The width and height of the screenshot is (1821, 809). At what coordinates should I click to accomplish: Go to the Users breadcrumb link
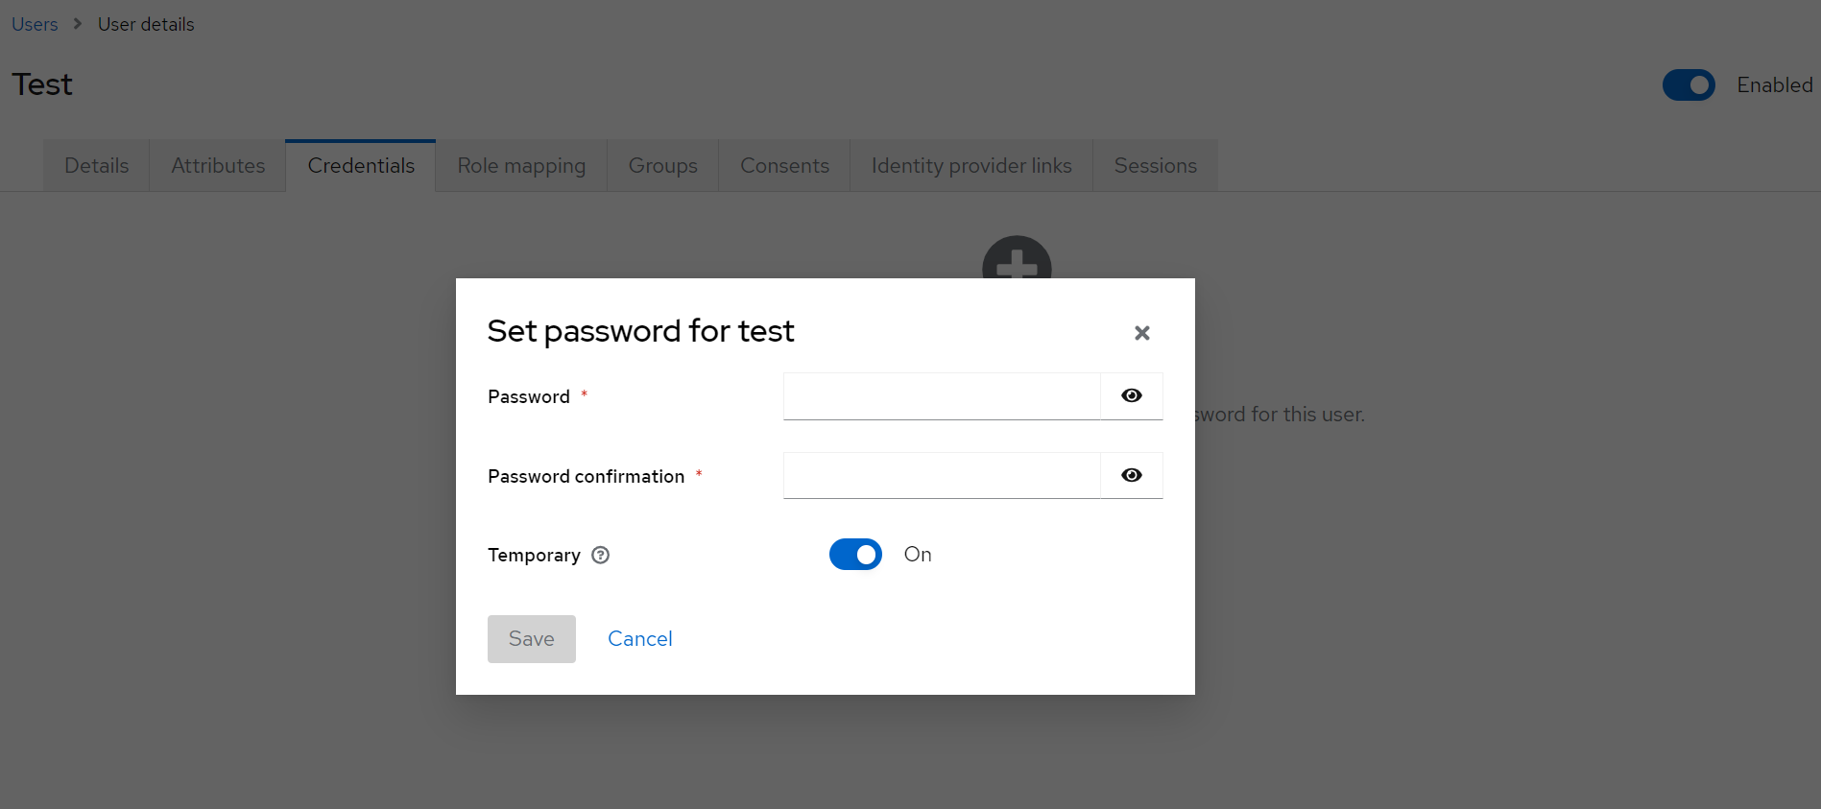(35, 25)
